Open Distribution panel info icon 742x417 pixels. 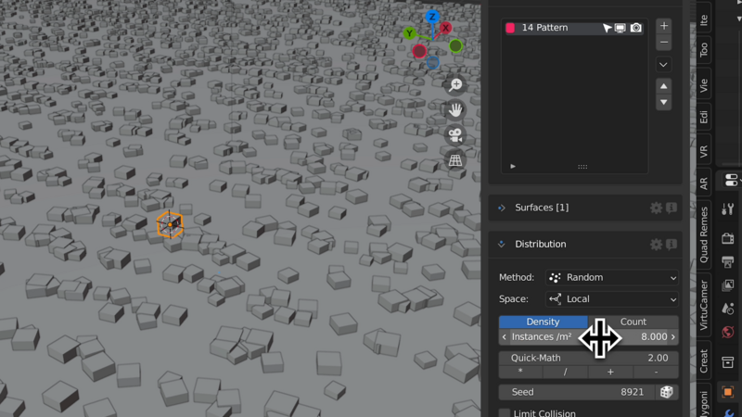(x=672, y=244)
